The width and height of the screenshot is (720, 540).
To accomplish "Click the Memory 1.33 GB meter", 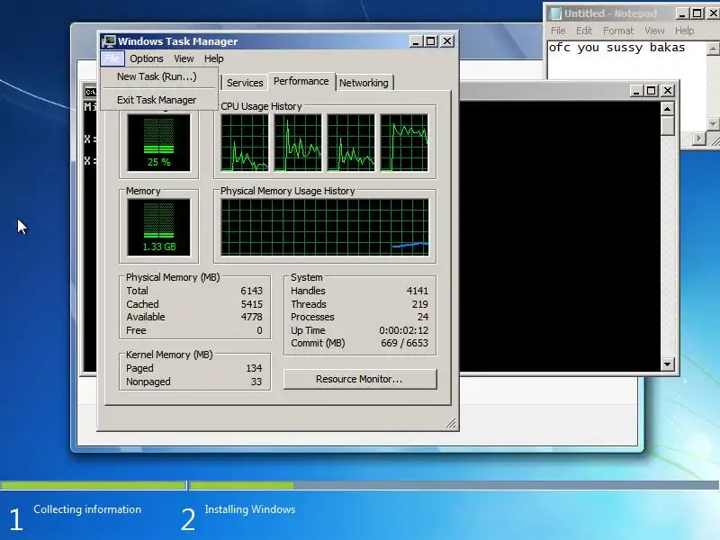I will click(159, 228).
